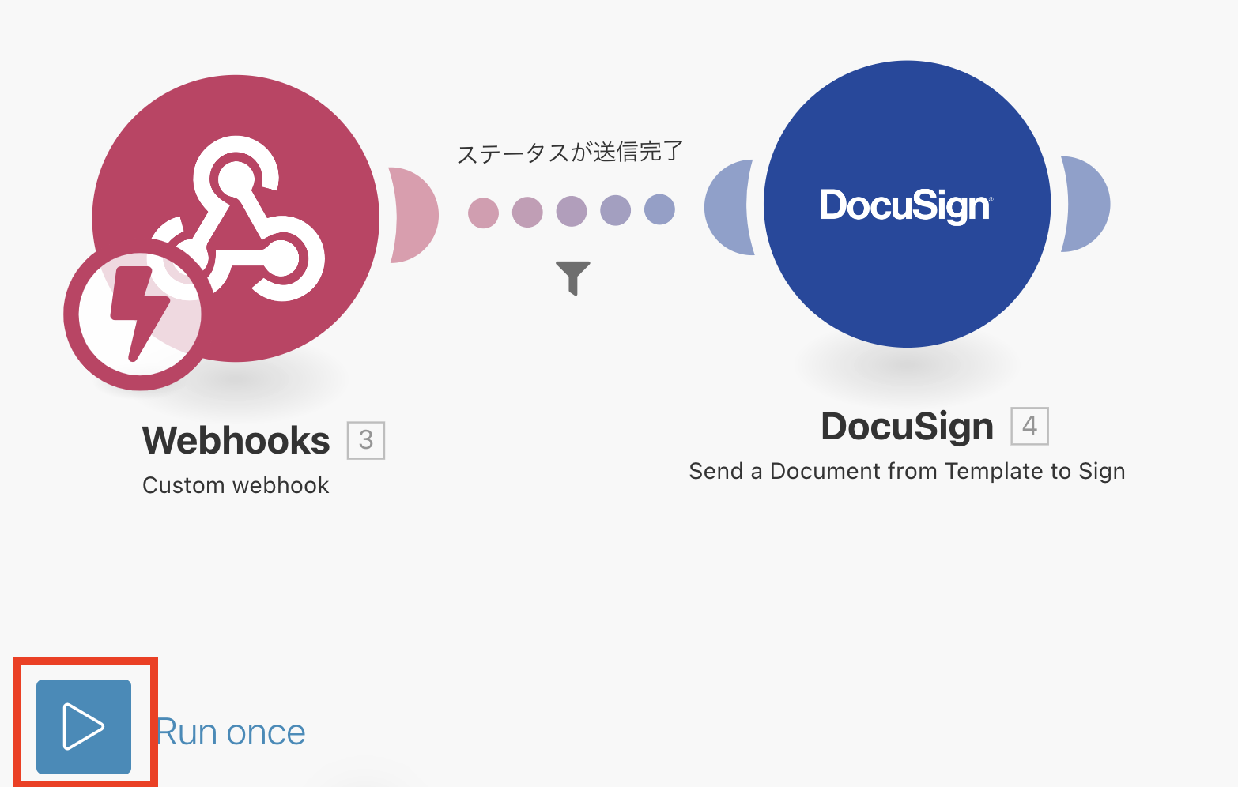Click Send a Document from Template to Sign
Viewport: 1238px width, 787px height.
tap(908, 471)
